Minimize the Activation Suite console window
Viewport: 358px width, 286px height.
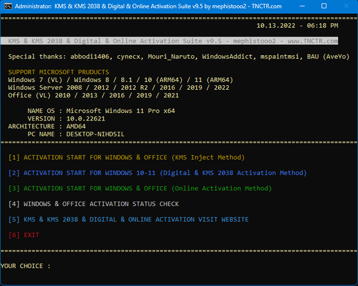pyautogui.click(x=302, y=6)
